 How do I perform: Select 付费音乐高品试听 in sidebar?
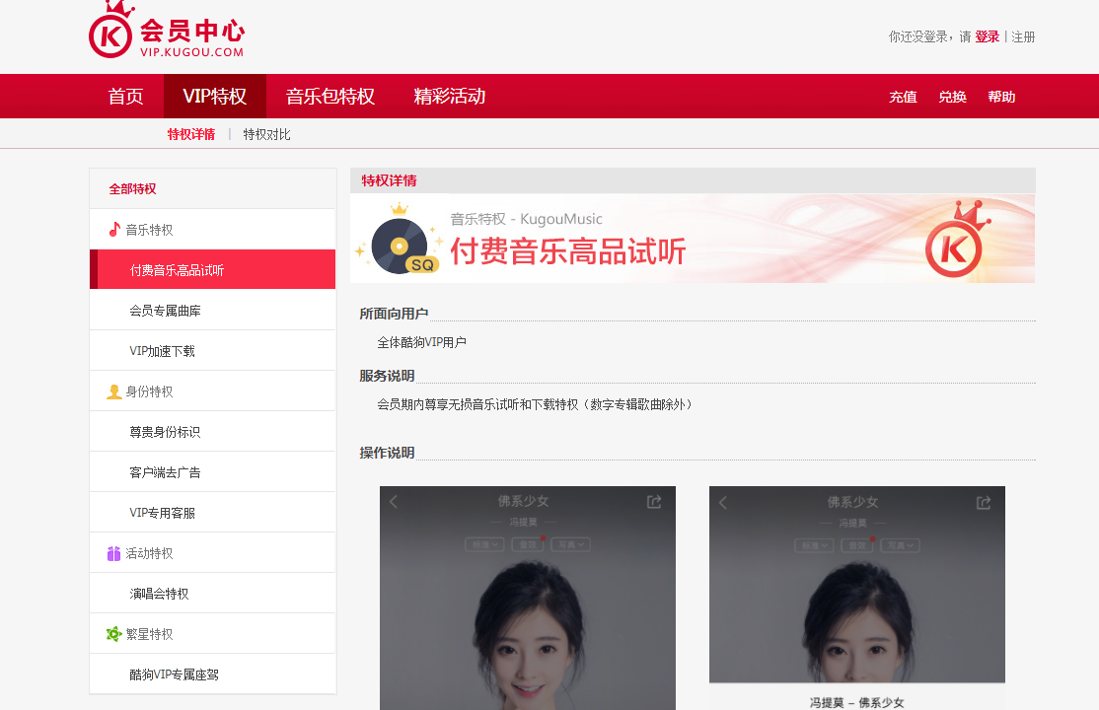point(212,269)
